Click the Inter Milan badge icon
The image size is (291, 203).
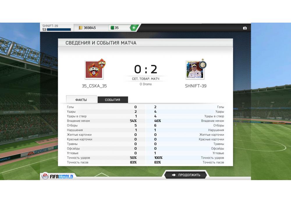(x=203, y=64)
